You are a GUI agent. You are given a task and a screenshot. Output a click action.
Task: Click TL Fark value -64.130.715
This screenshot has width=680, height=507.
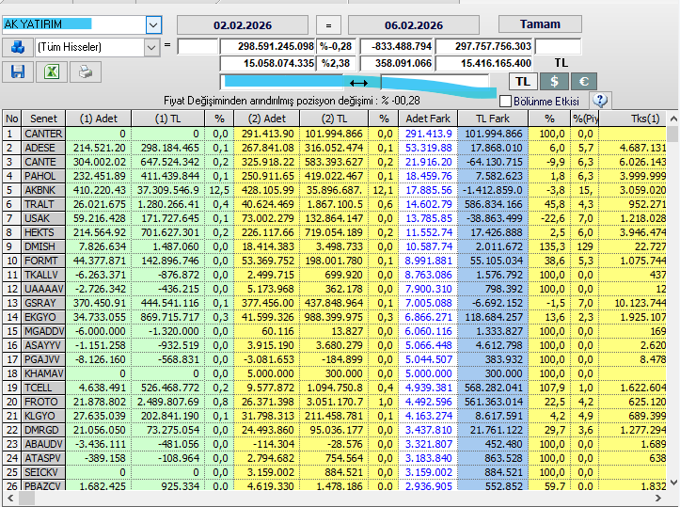pos(493,162)
